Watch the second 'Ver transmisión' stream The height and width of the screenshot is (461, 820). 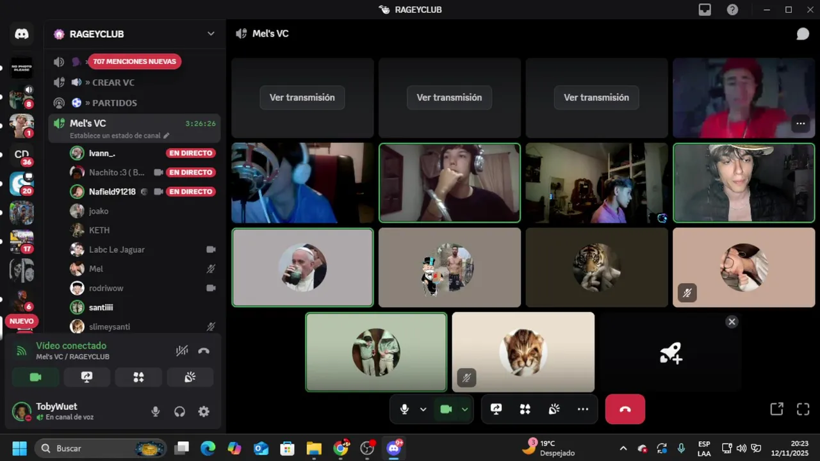450,98
